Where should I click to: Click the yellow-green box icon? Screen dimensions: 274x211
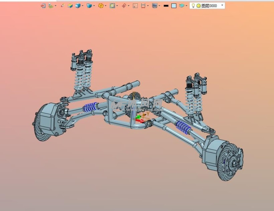(70, 6)
